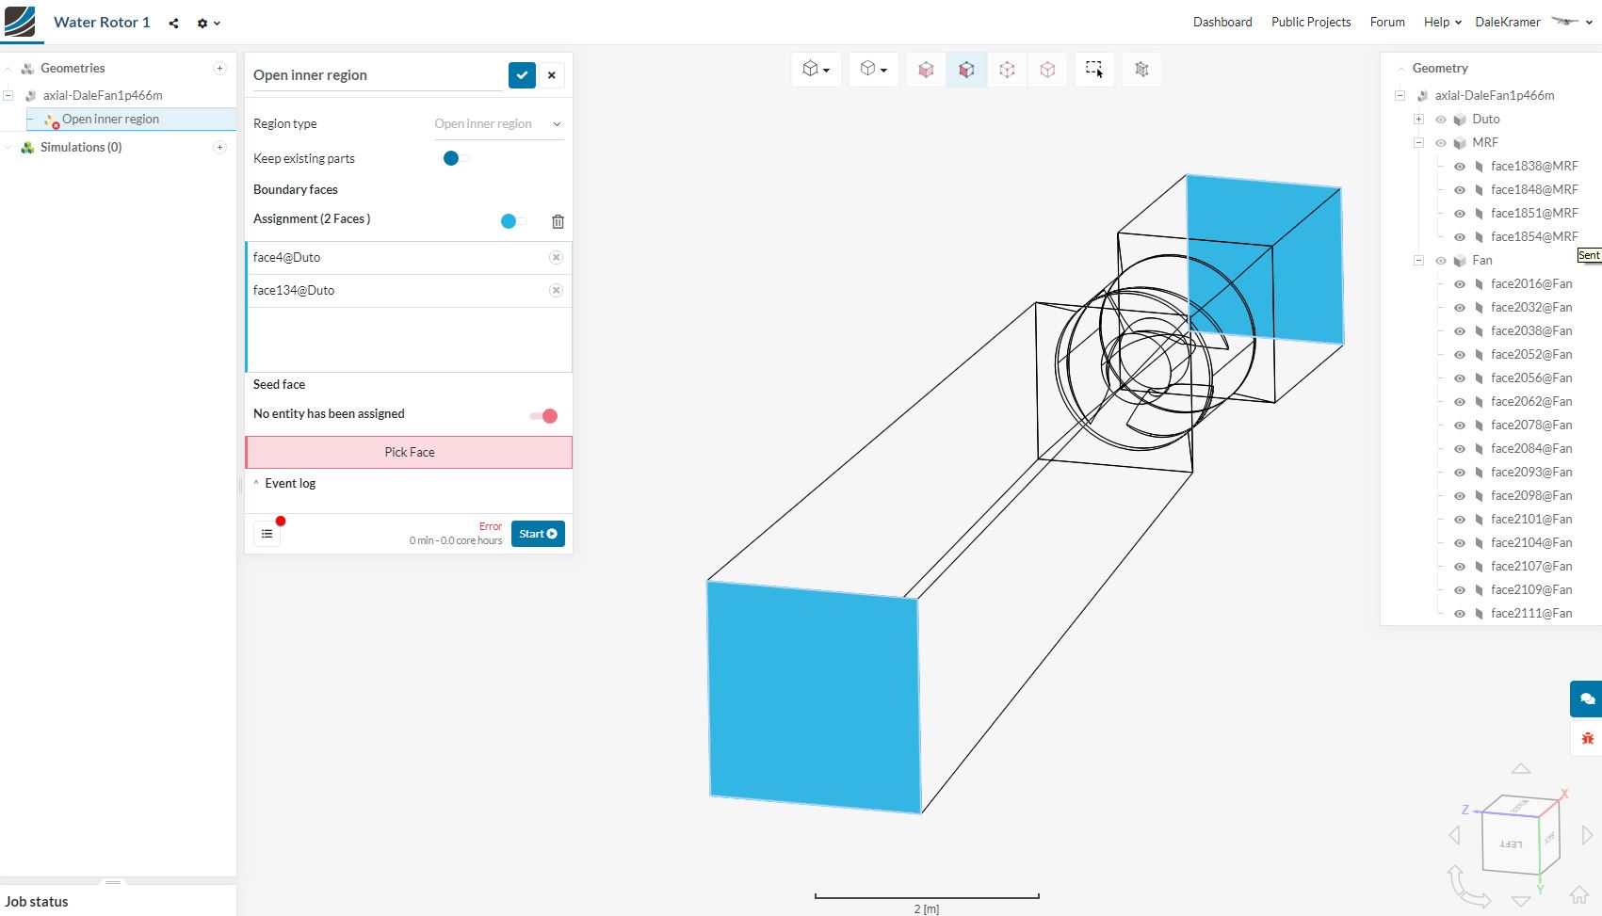This screenshot has height=916, width=1602.
Task: Create a new simulation with the plus icon
Action: (x=219, y=147)
